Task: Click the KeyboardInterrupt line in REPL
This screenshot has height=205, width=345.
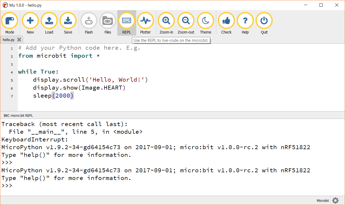Action: (35, 140)
